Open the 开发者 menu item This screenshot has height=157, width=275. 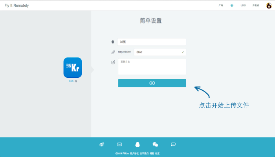256,5
